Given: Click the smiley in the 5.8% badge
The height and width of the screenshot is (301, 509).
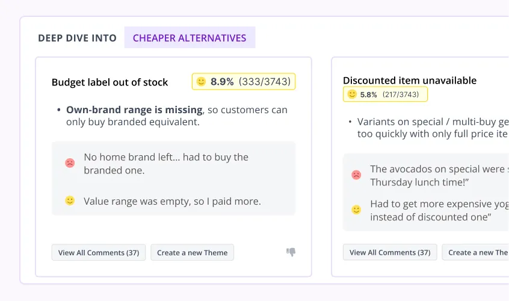Looking at the screenshot, I should pyautogui.click(x=352, y=94).
